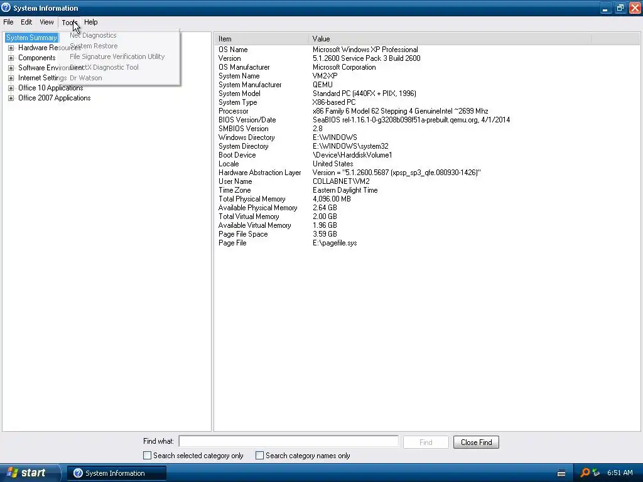This screenshot has height=482, width=643.
Task: Expand the Components node
Action: pyautogui.click(x=11, y=58)
